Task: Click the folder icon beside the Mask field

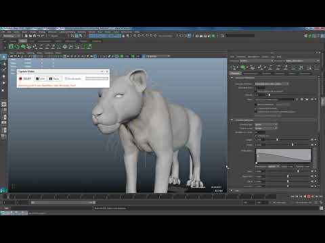Action: click(x=307, y=99)
